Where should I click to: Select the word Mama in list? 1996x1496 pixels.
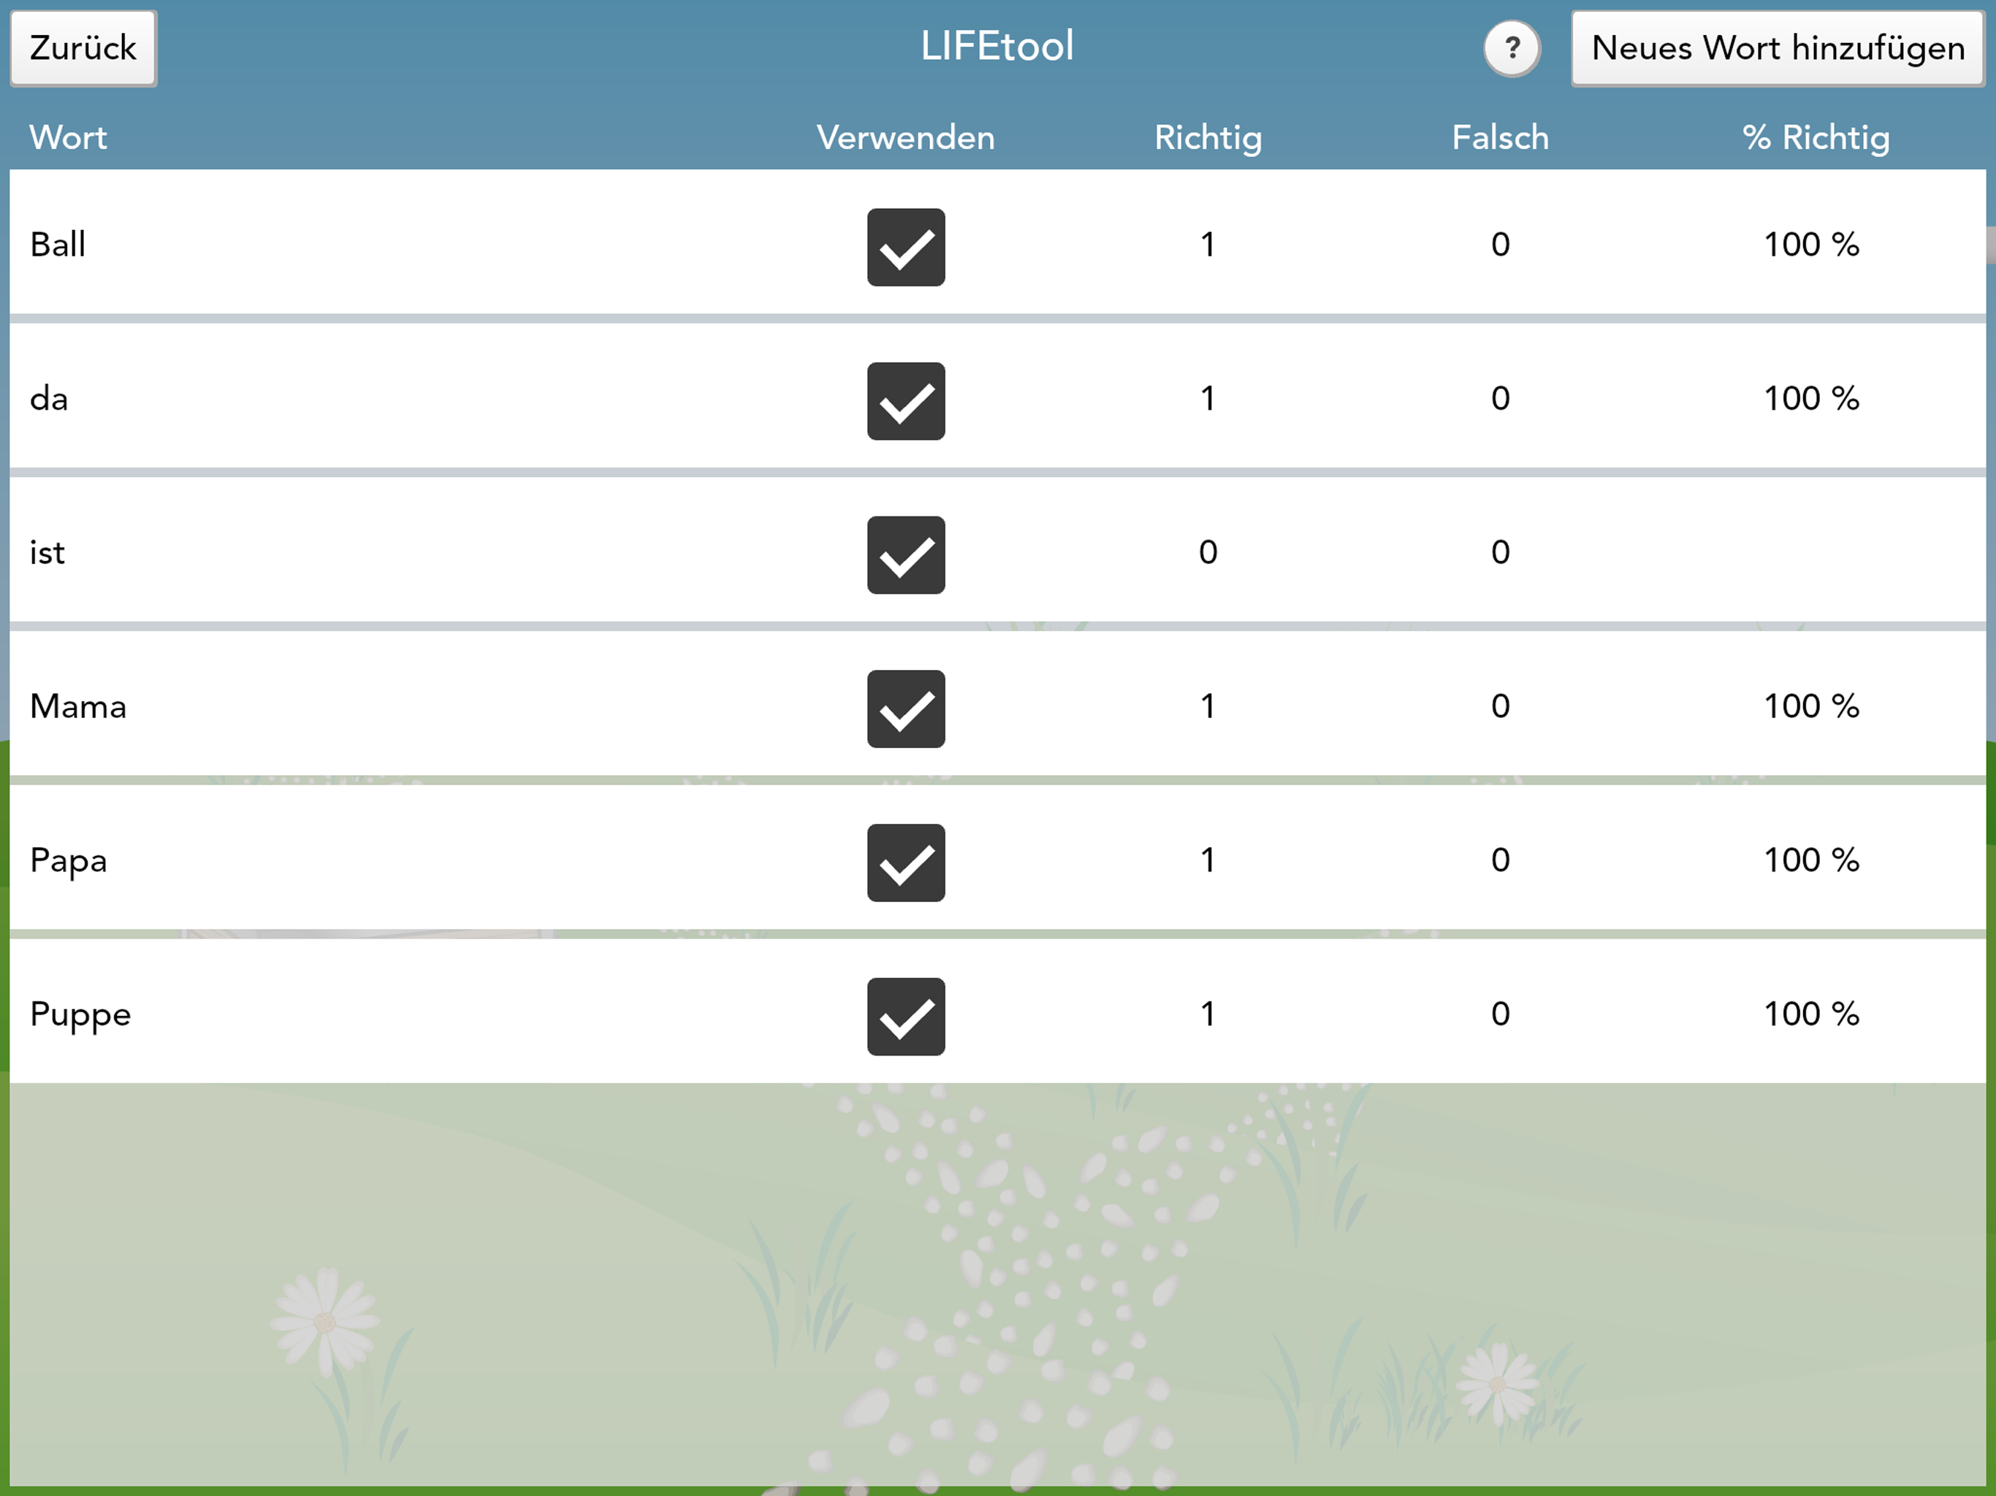tap(78, 706)
